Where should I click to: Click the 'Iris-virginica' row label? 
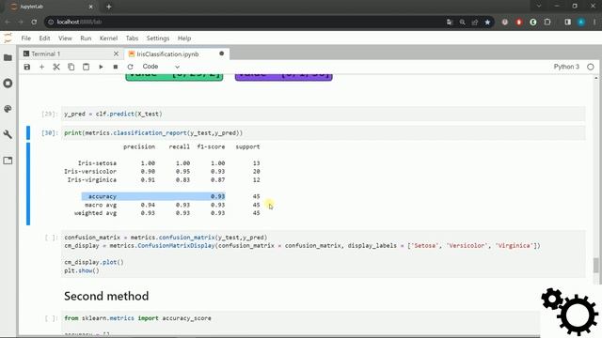[92, 179]
